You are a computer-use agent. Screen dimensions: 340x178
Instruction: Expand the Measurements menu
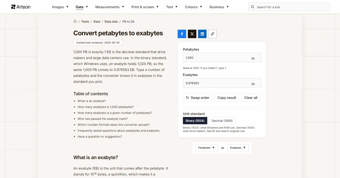point(110,7)
